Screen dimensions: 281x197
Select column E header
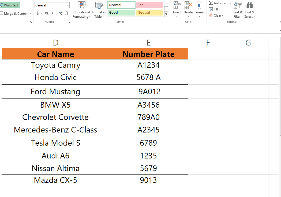(x=149, y=43)
